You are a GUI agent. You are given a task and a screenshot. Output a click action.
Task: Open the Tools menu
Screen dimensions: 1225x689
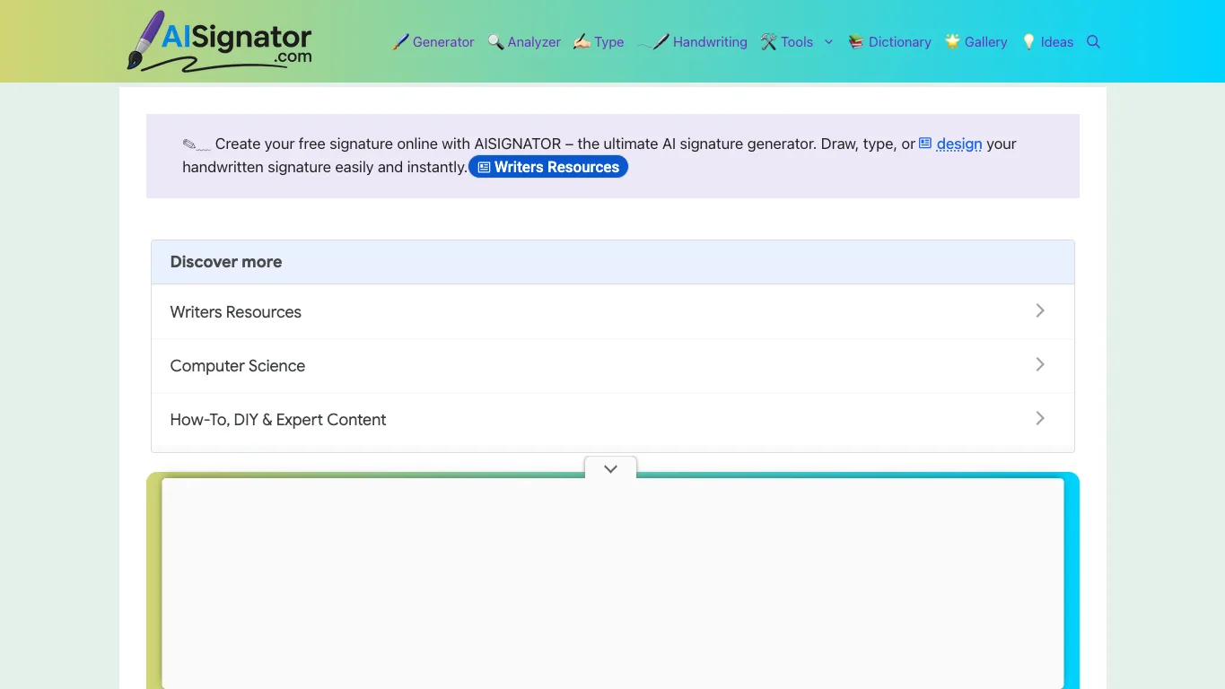pyautogui.click(x=797, y=41)
